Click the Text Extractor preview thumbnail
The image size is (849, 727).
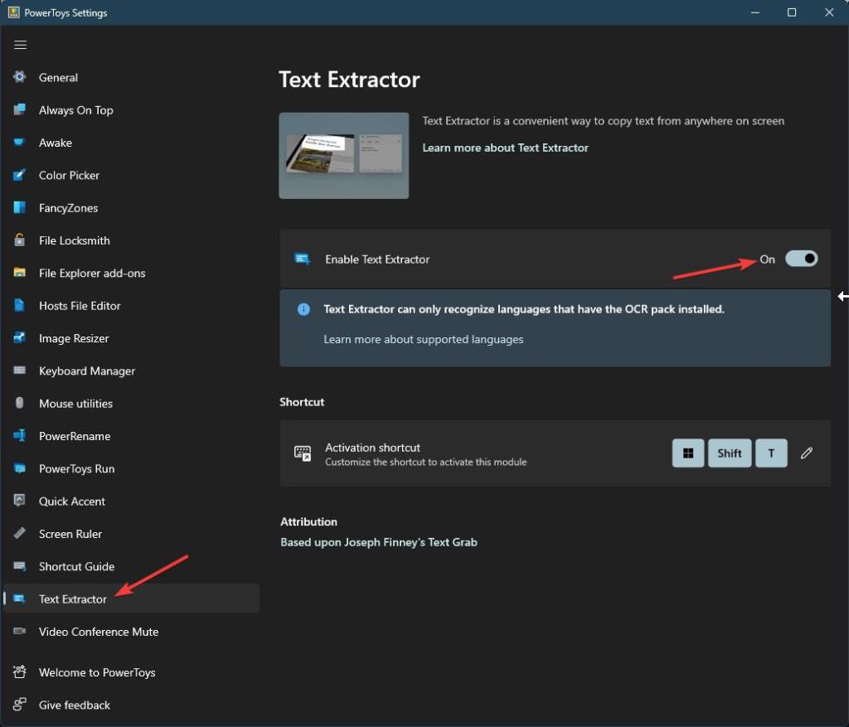coord(343,155)
